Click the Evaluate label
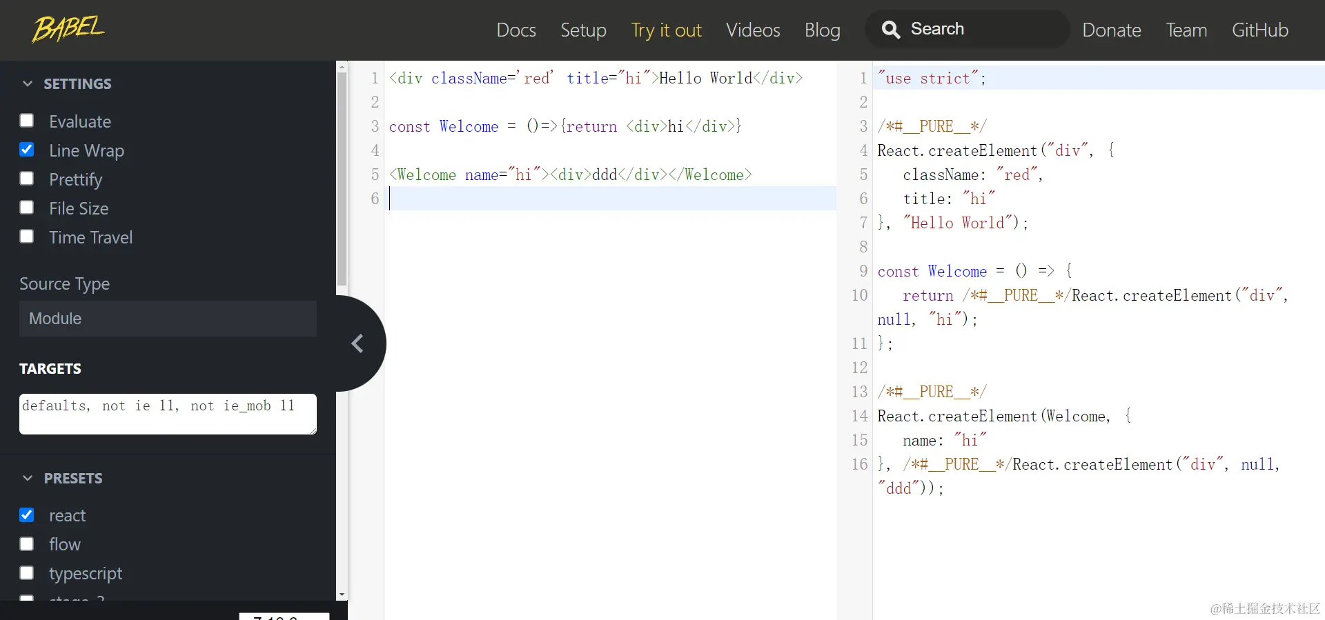Image resolution: width=1325 pixels, height=620 pixels. [x=80, y=121]
